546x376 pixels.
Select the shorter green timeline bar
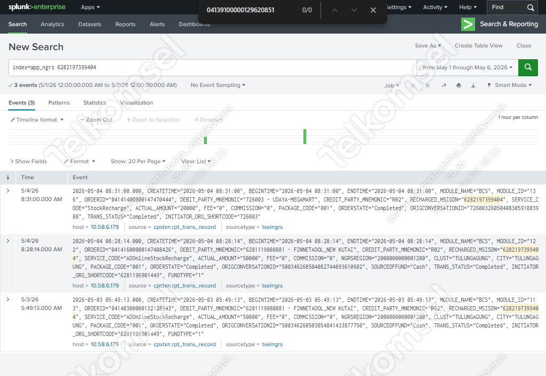(205, 140)
